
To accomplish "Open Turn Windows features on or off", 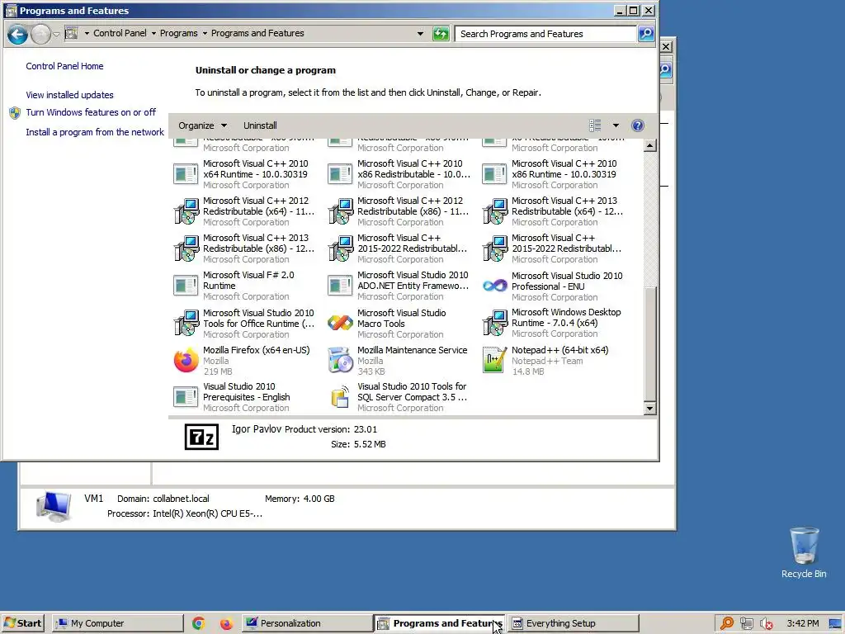I will point(91,112).
